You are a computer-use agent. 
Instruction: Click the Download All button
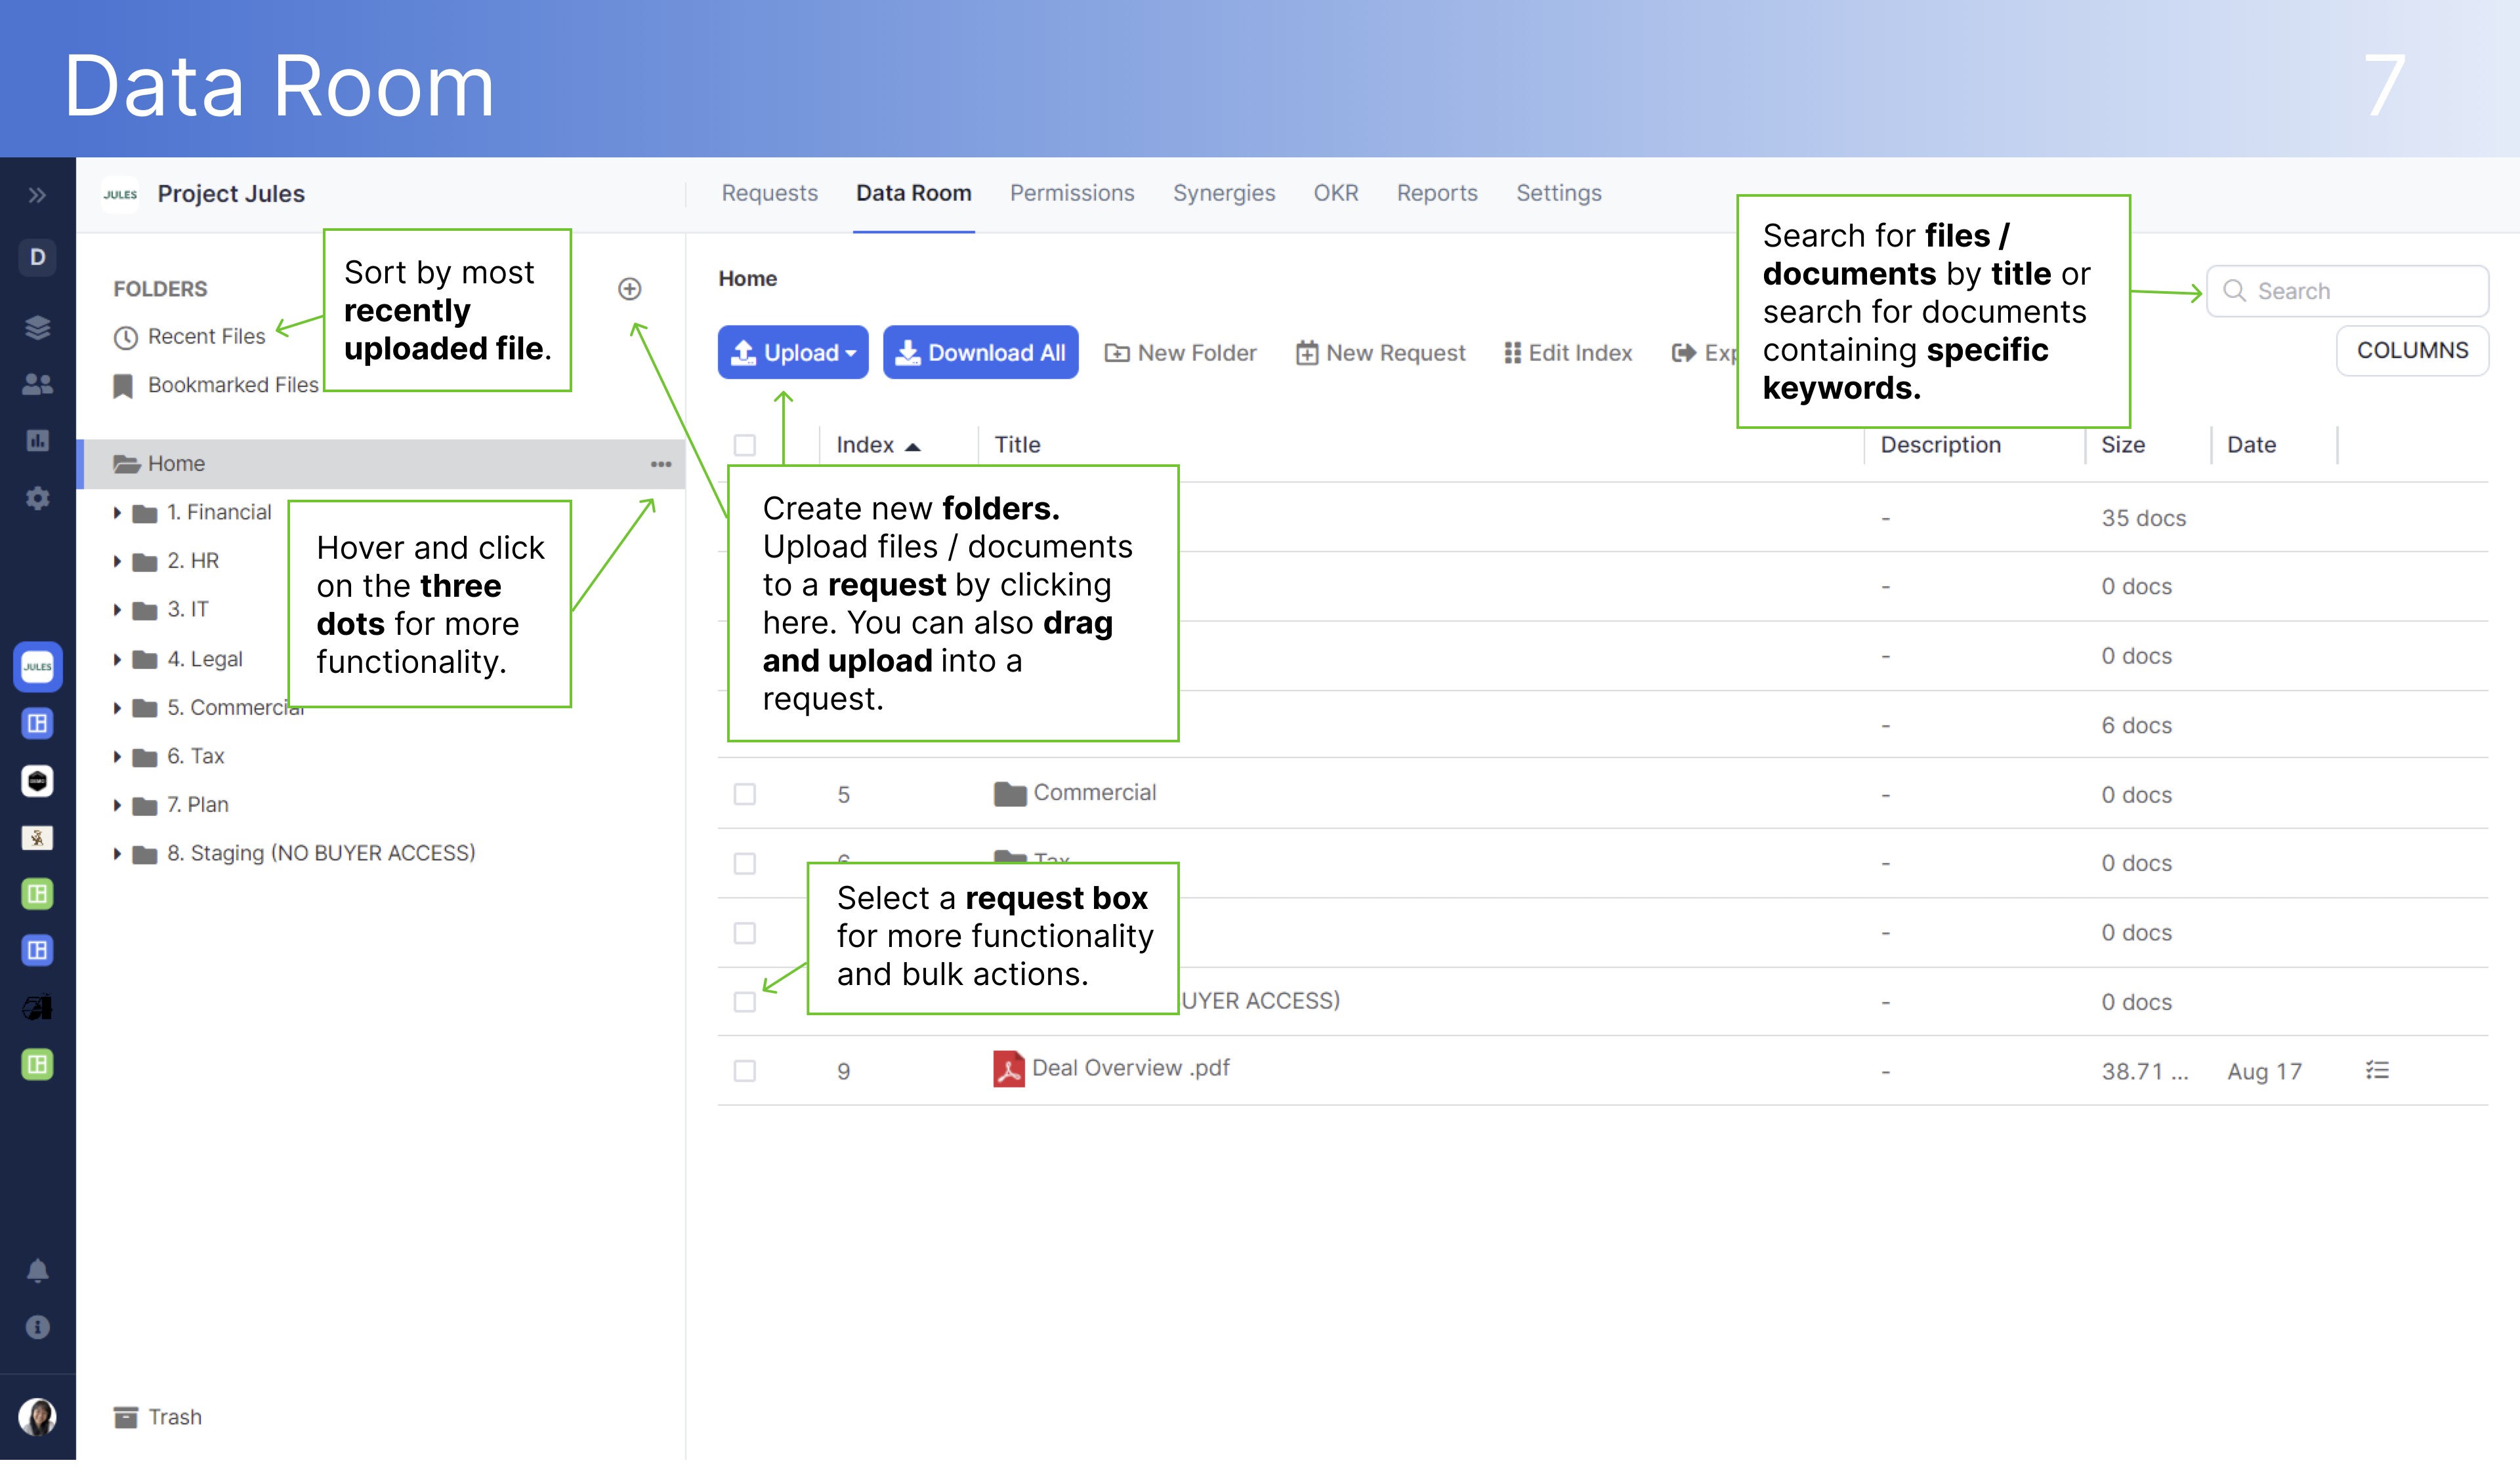point(980,353)
